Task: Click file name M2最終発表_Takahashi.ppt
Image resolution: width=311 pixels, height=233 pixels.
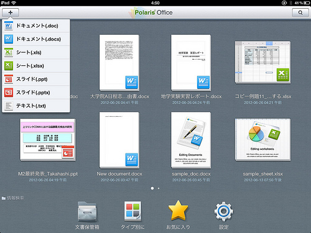Action: [48, 174]
